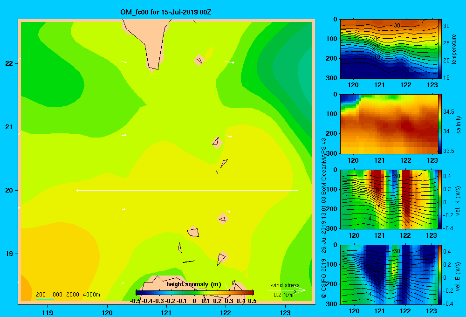466x317 pixels.
Task: Click the '0.5' maximum on height anomaly scale
Action: [252, 301]
